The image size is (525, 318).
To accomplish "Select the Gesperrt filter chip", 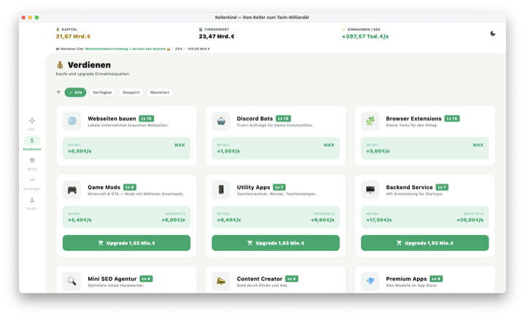I will [131, 93].
